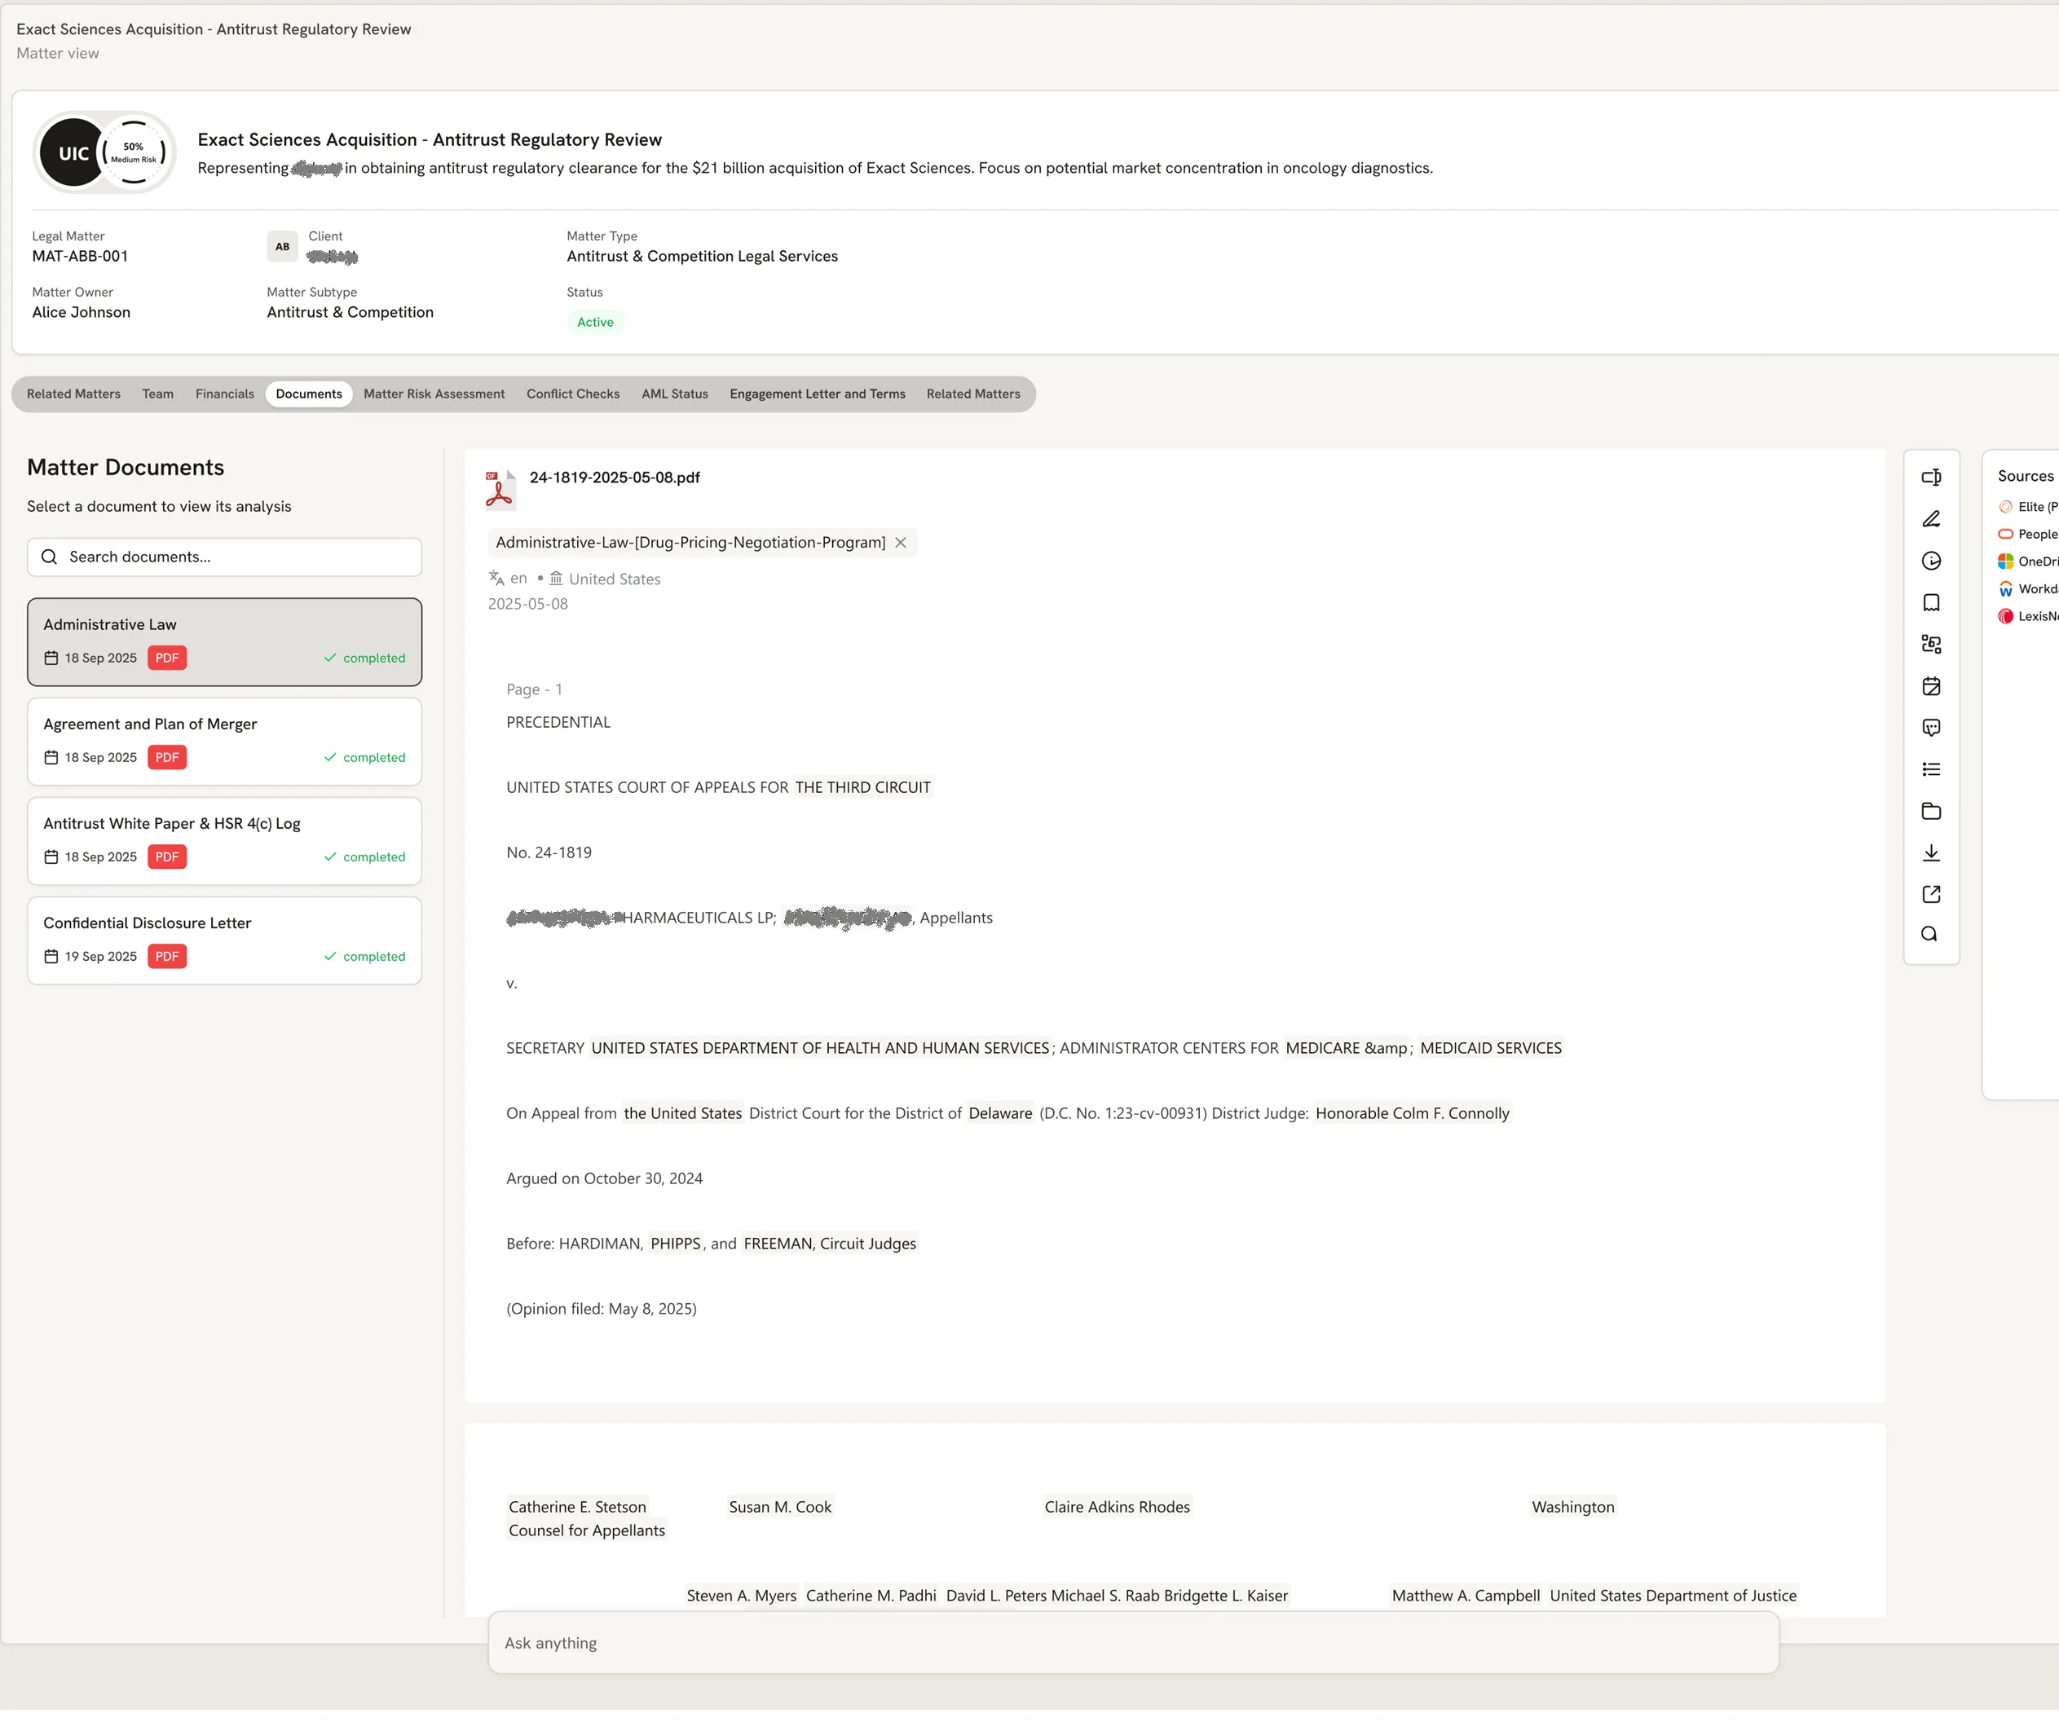Open the clock history icon

click(x=1930, y=561)
